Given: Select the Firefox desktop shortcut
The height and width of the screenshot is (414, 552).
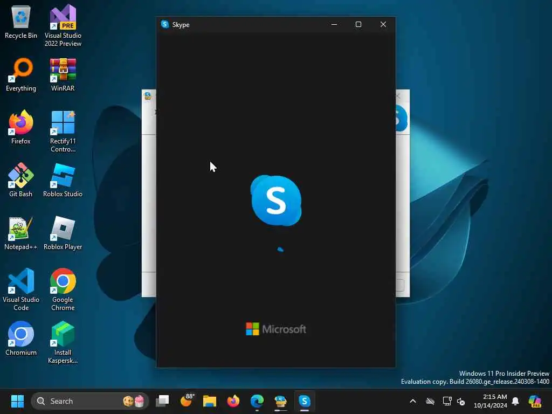Looking at the screenshot, I should click(x=21, y=127).
